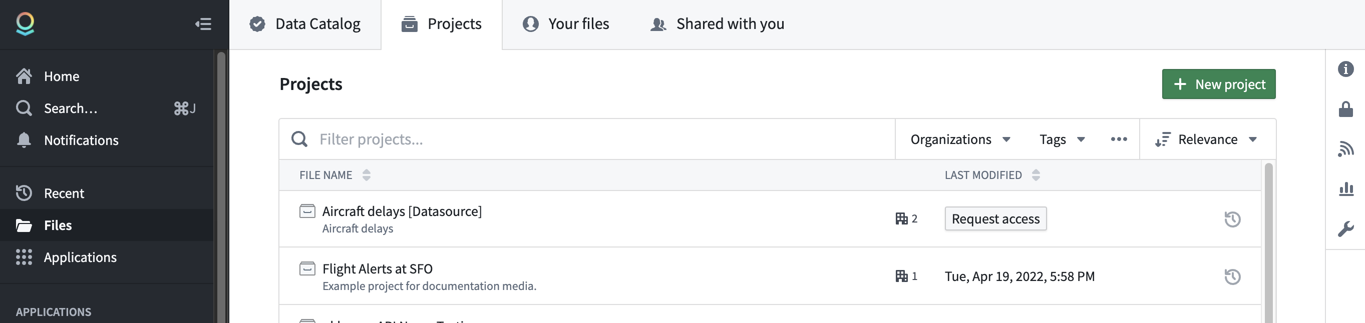View history icon for Aircraft delays row
The height and width of the screenshot is (323, 1365).
(x=1232, y=219)
